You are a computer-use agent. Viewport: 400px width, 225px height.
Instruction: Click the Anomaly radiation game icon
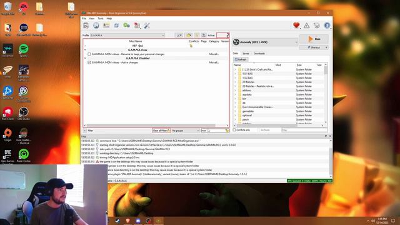[x=236, y=42]
